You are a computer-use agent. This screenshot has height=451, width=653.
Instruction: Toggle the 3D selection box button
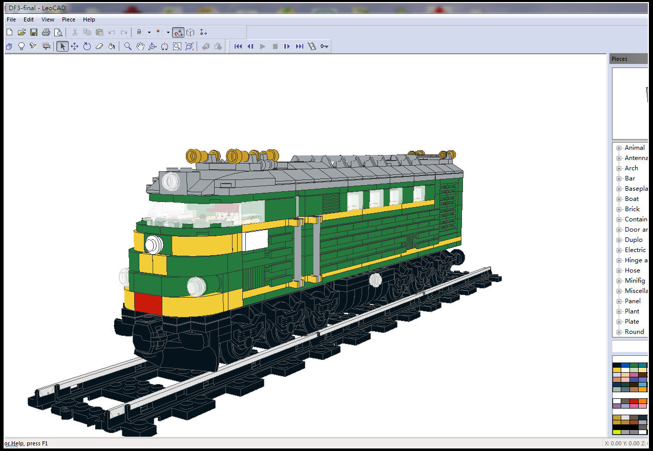[x=191, y=32]
